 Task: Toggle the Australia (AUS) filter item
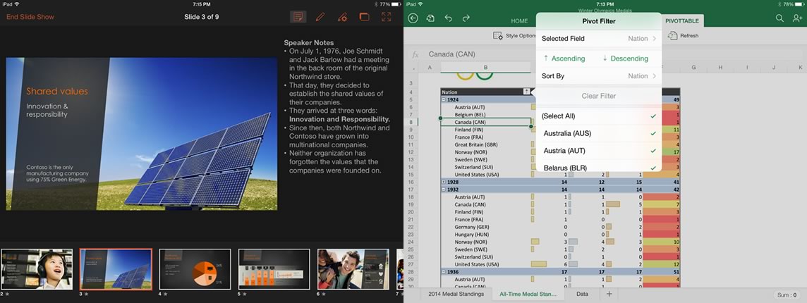599,134
